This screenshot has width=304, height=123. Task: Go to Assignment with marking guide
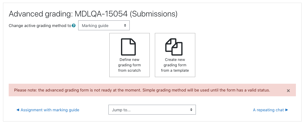click(50, 110)
